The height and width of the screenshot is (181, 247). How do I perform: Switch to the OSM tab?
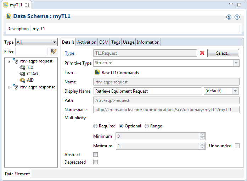point(103,42)
